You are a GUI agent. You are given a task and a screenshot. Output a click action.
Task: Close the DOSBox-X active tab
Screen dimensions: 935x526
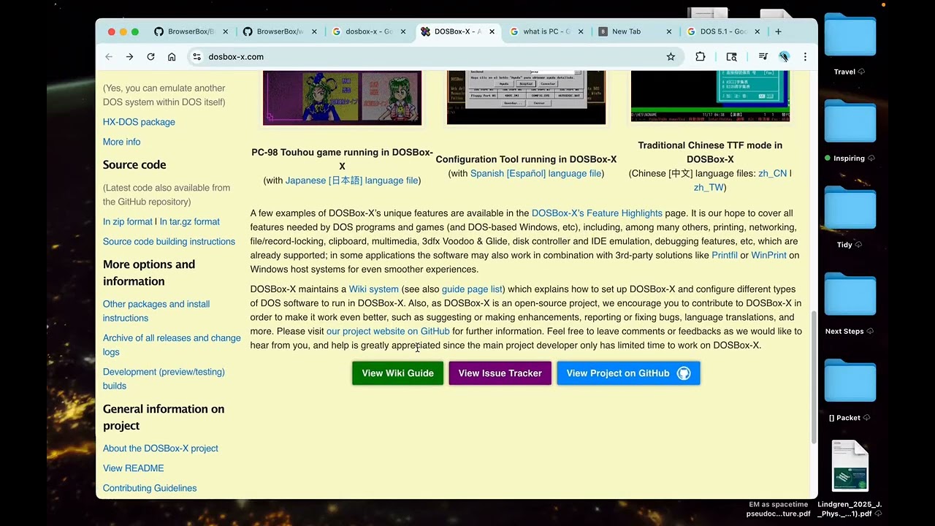coord(492,31)
